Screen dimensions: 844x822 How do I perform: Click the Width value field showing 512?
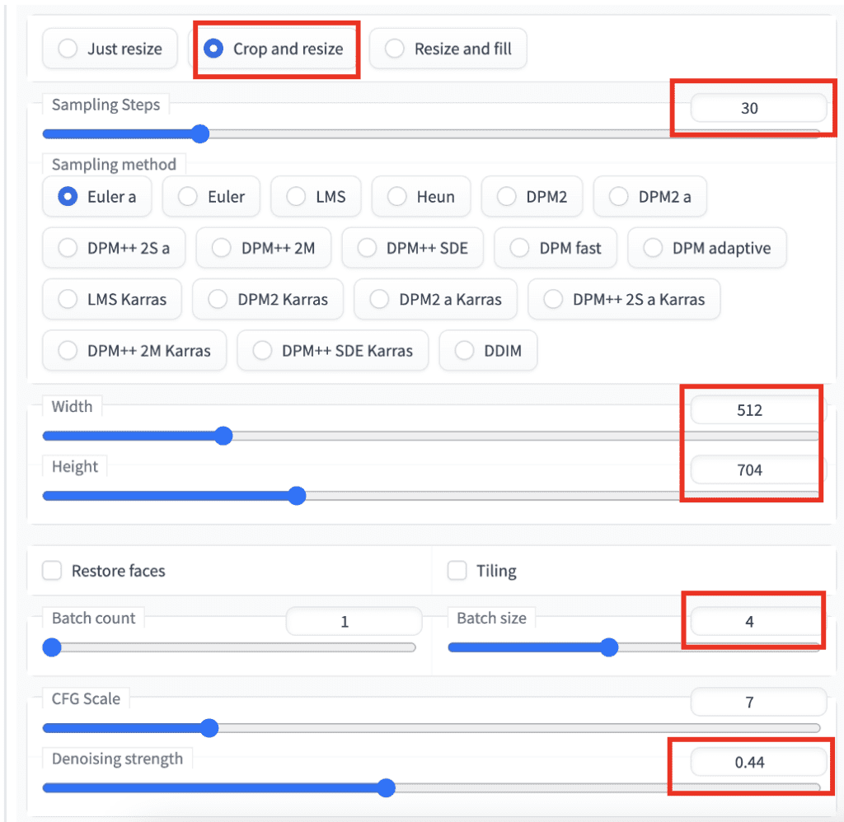(758, 410)
